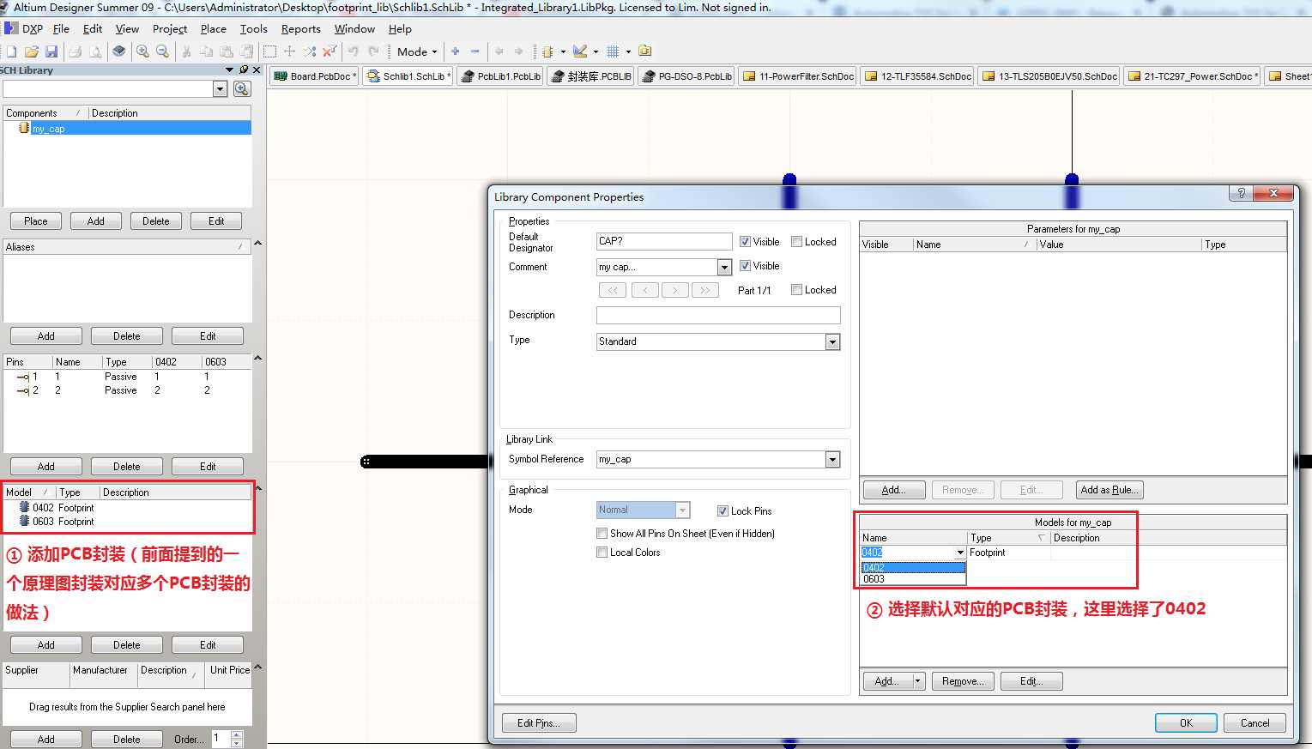The height and width of the screenshot is (749, 1312).
Task: Undo the last action in toolbar
Action: pos(353,51)
